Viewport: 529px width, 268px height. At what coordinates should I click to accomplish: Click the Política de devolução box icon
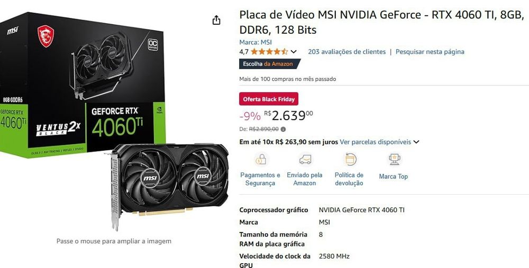tap(351, 159)
